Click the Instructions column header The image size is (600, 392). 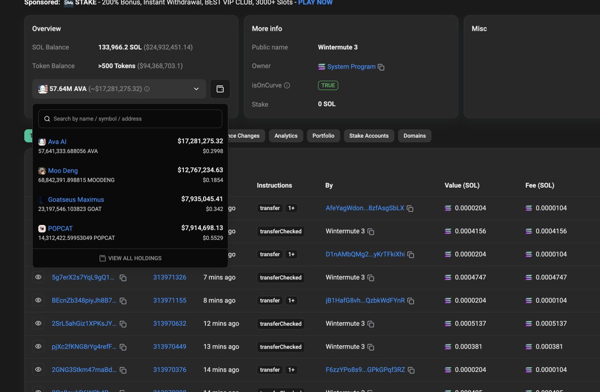click(274, 185)
